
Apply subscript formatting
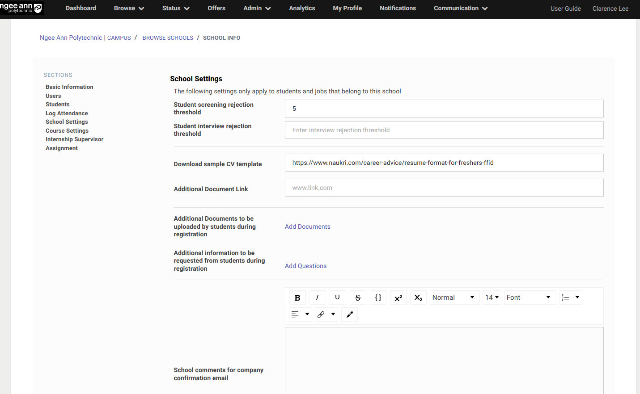[418, 298]
